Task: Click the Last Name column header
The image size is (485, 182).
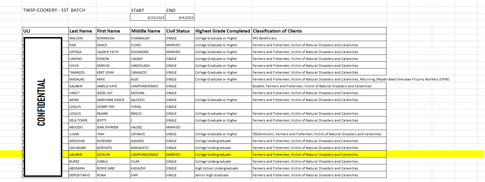Action: pyautogui.click(x=82, y=31)
